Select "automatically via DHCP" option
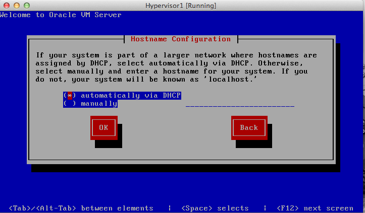The height and width of the screenshot is (213, 365). (130, 95)
